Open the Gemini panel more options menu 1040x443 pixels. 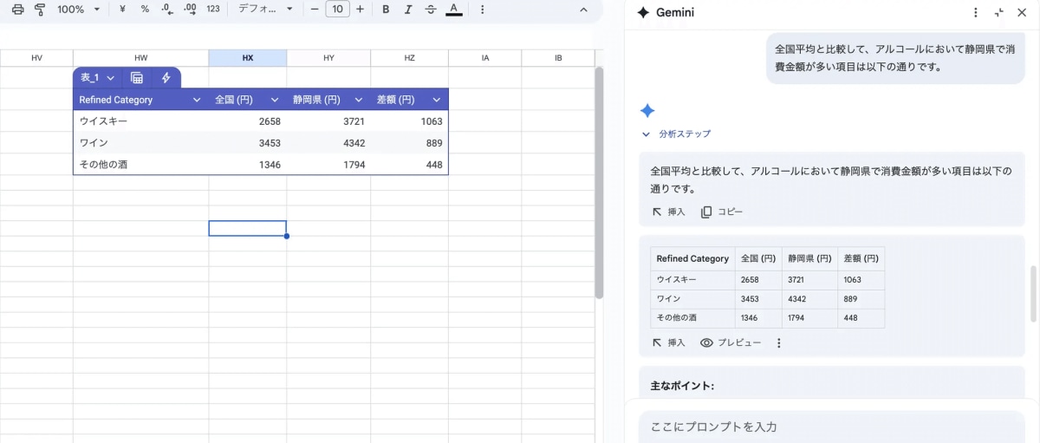pos(976,13)
